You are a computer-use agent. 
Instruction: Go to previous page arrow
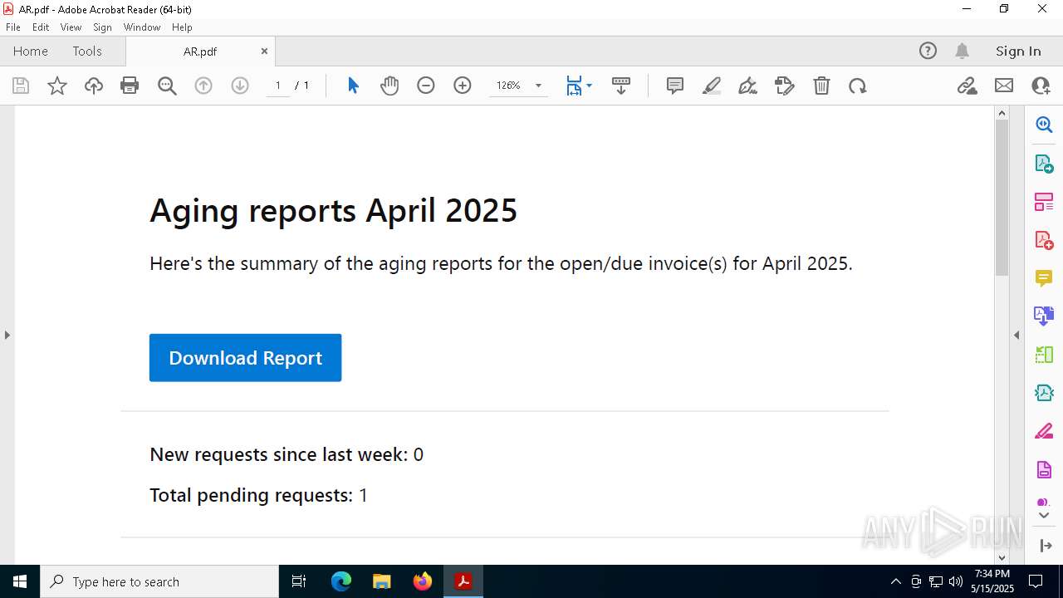(203, 86)
